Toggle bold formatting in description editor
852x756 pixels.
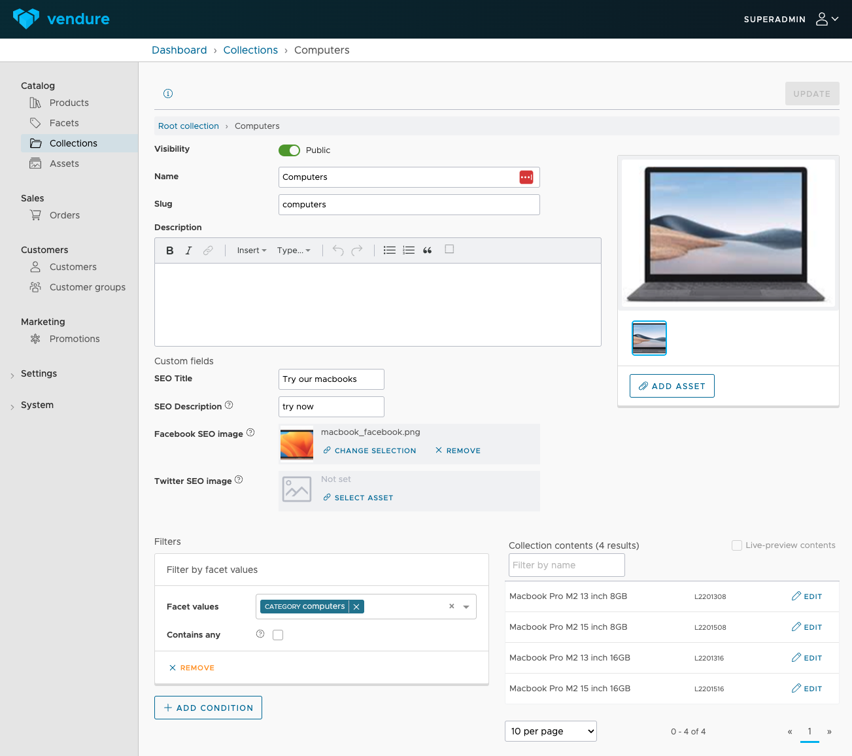pos(170,250)
